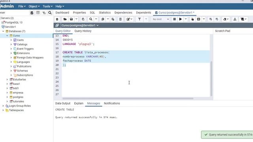Open the Save dropdown arrow
Viewport: 253px width, 142px height.
click(x=76, y=19)
